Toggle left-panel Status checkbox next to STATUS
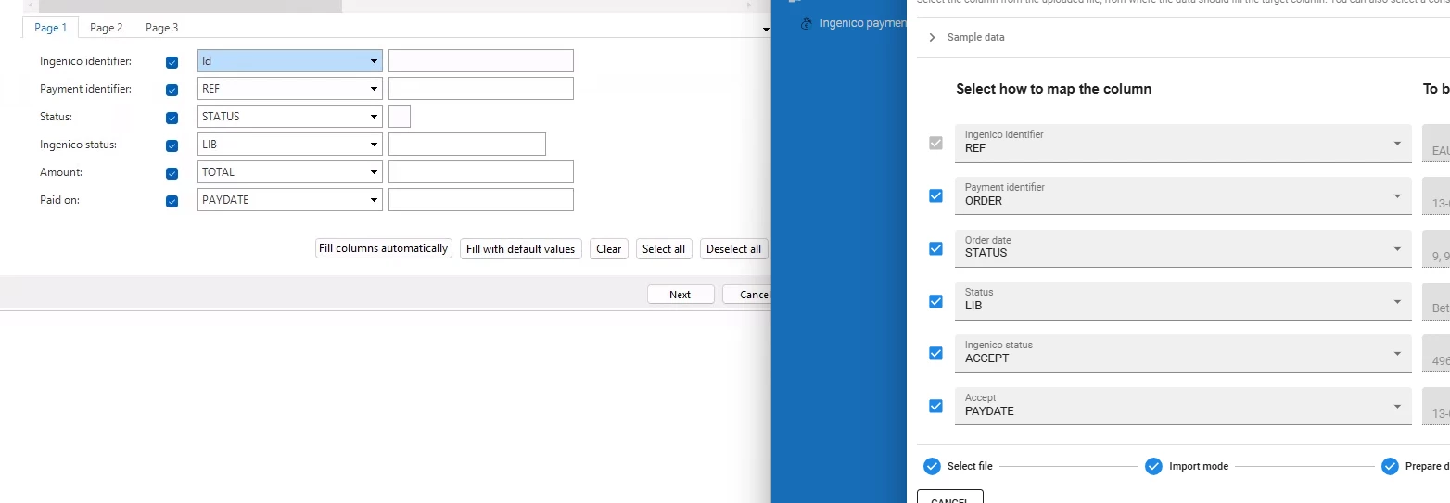 point(172,118)
